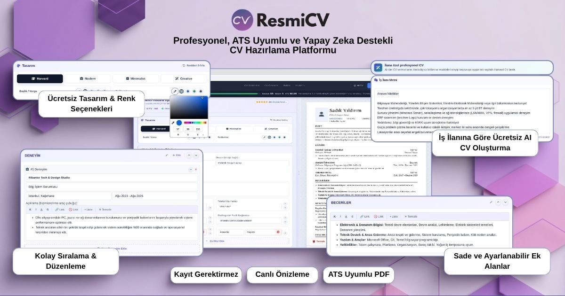Toggle strikethrough (S) in the Deneyim toolbar
This screenshot has width=565, height=296.
(47, 210)
